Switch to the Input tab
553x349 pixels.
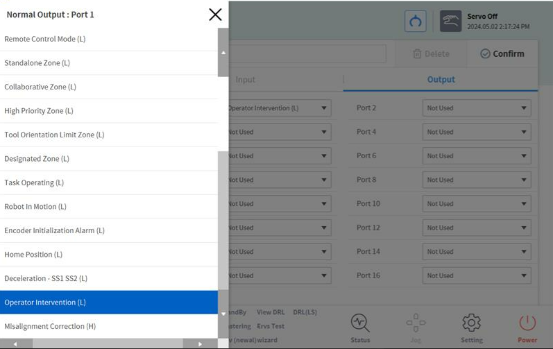[x=246, y=80]
